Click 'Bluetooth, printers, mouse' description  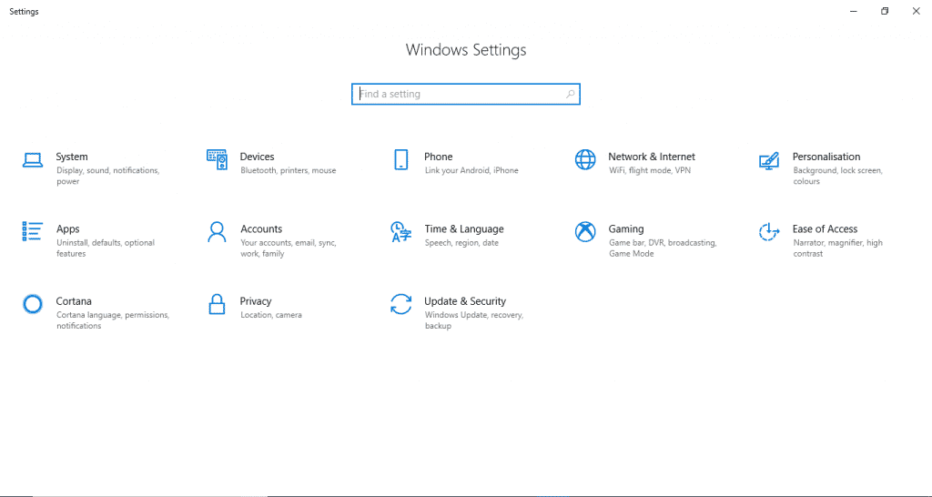(289, 170)
